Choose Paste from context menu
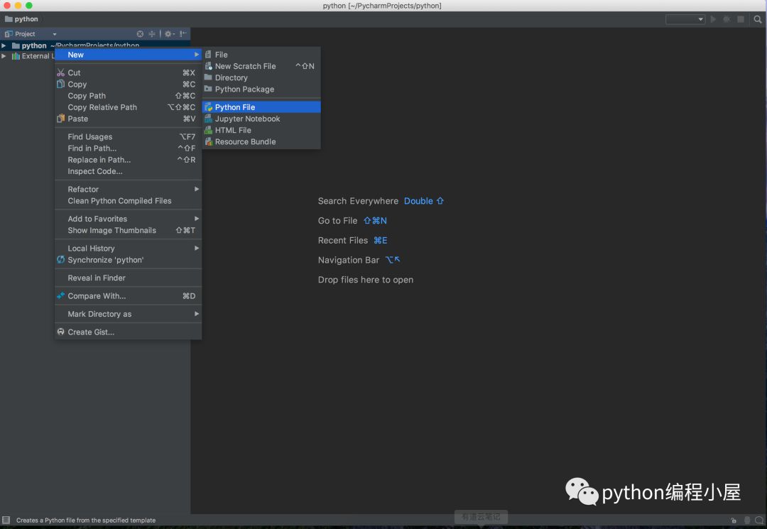This screenshot has width=767, height=529. (128, 119)
